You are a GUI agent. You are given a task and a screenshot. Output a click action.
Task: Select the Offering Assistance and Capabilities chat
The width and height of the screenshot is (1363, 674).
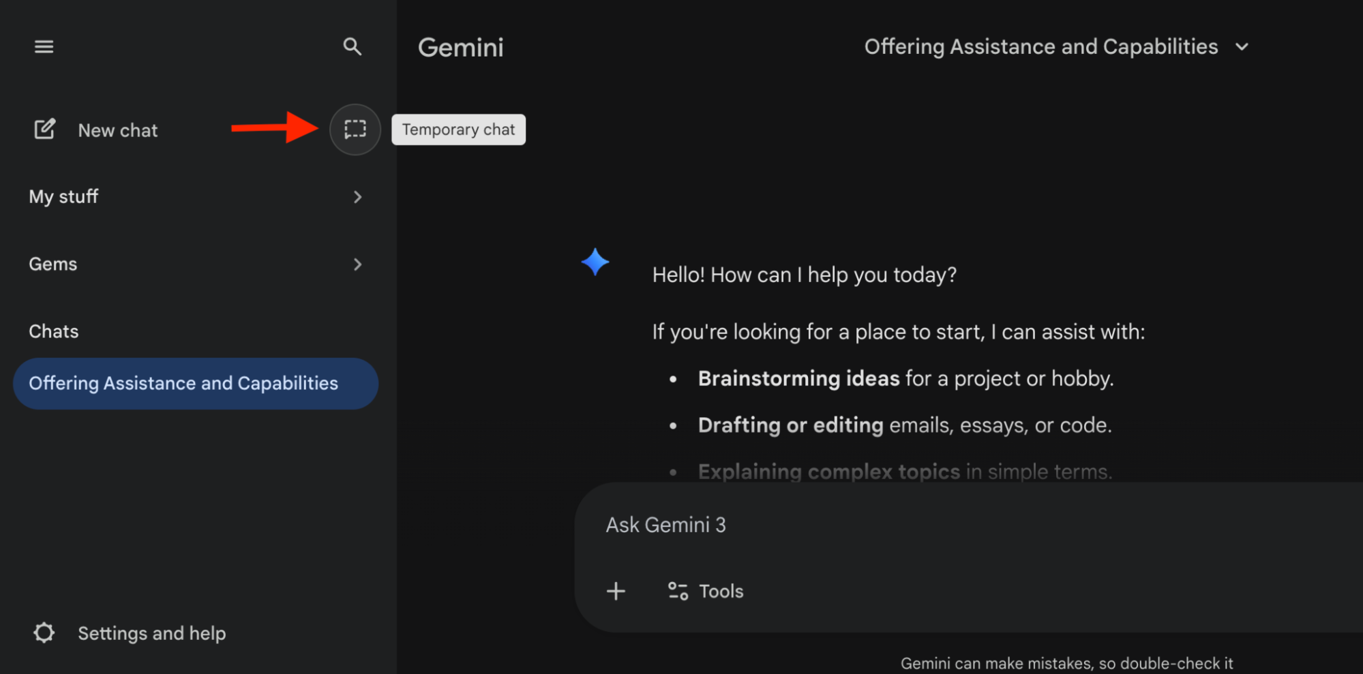tap(196, 384)
